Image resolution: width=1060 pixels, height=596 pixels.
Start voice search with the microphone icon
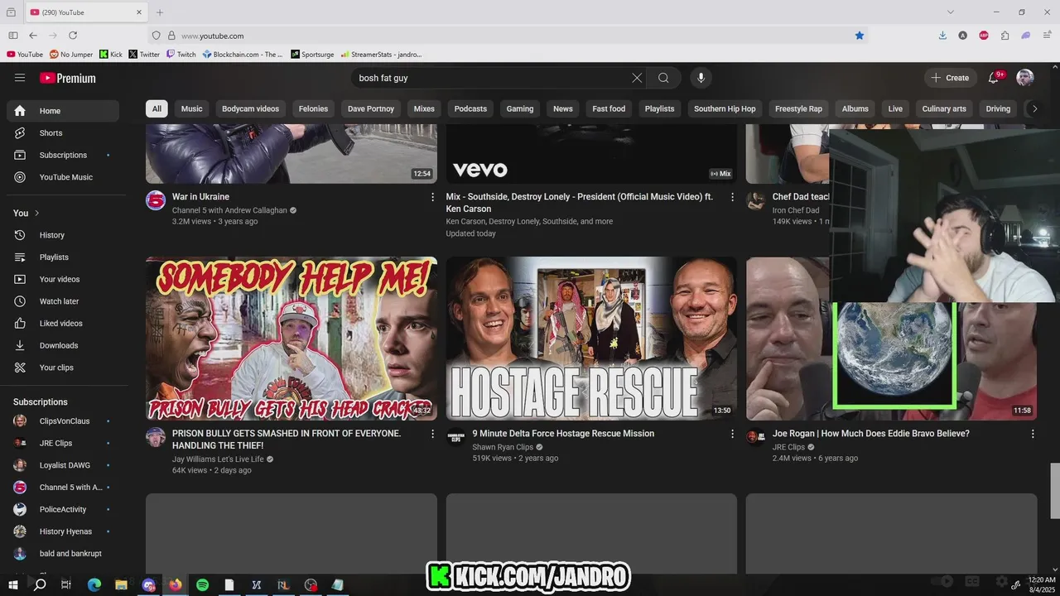click(701, 78)
